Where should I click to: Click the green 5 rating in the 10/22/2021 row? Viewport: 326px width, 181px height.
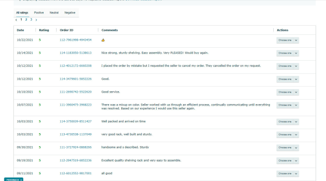pos(40,40)
